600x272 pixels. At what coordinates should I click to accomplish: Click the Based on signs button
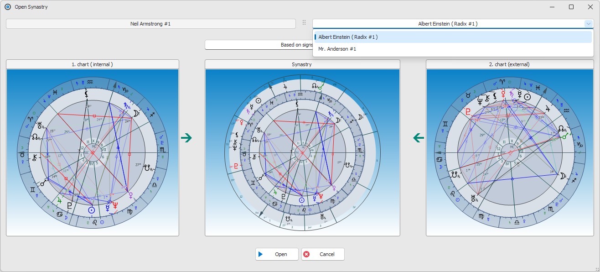(x=259, y=45)
